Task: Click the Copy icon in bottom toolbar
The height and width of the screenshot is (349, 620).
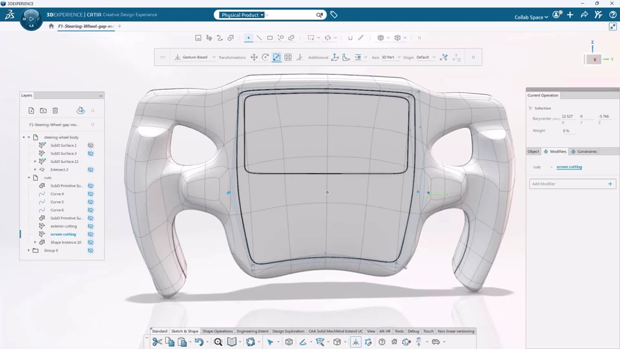Action: tap(170, 342)
